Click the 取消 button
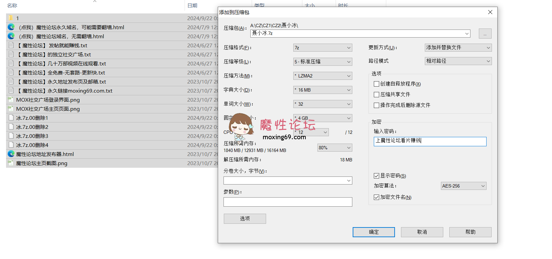552x259 pixels. [x=422, y=232]
